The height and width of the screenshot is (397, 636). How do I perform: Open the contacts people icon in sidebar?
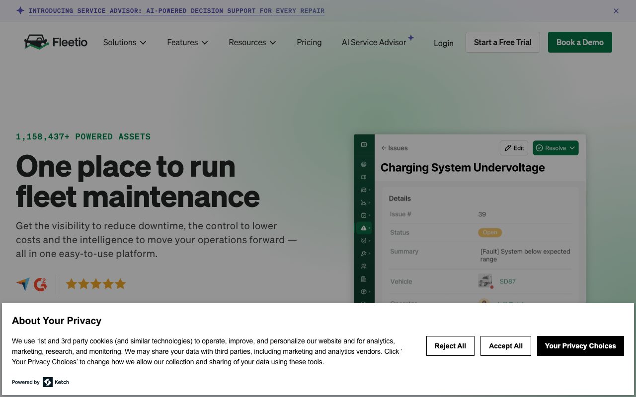pos(364,266)
